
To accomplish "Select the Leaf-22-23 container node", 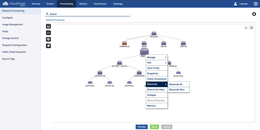I will (139, 73).
